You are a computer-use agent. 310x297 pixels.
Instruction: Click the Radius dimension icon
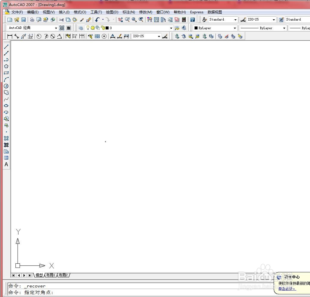tap(39, 36)
